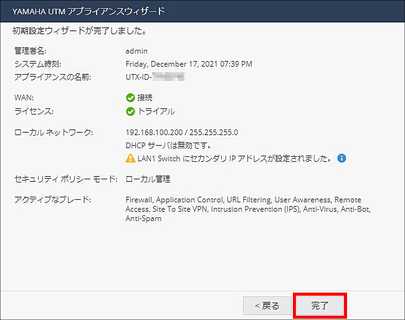
Task: Click the 完了 finish button
Action: tap(320, 306)
